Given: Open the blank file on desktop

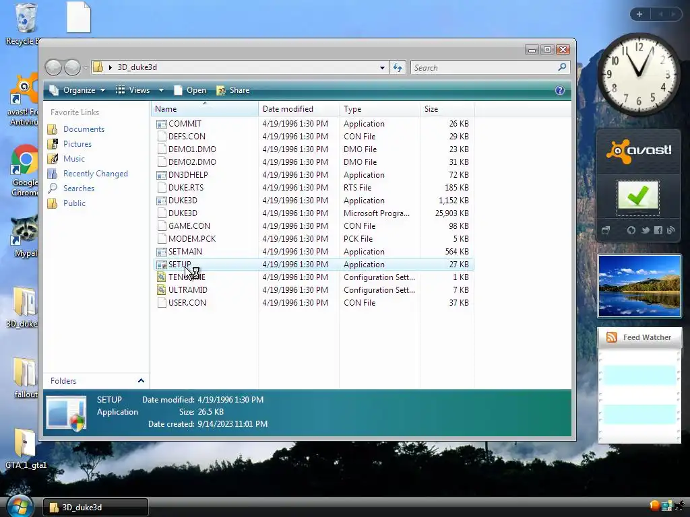Looking at the screenshot, I should [79, 17].
